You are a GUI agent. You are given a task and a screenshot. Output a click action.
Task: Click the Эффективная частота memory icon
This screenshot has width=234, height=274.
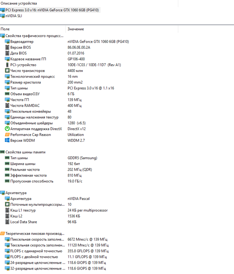[7, 175]
